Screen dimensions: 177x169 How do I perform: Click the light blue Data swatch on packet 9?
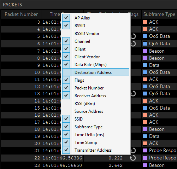tap(145, 65)
